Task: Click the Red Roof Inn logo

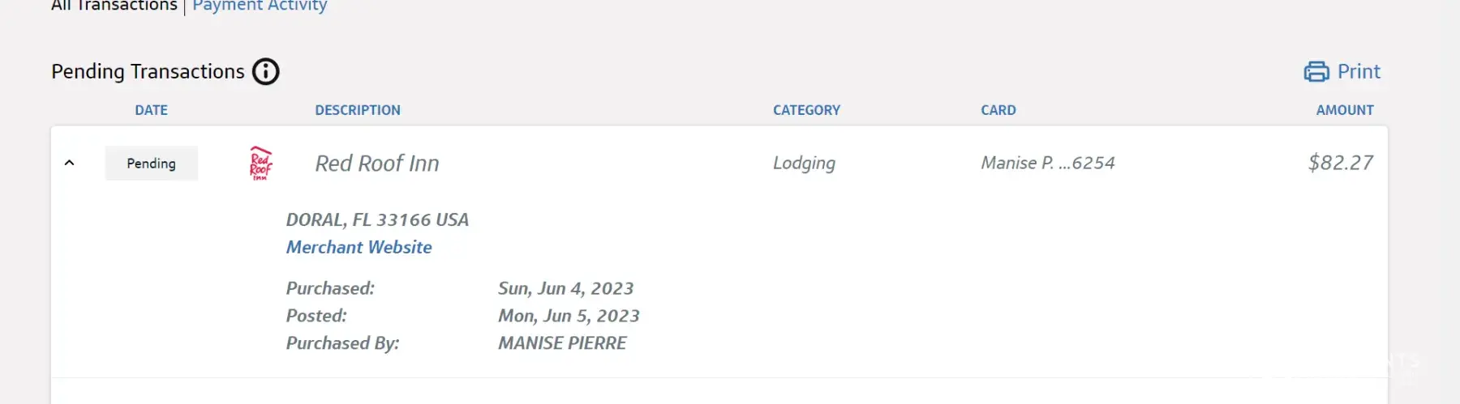Action: click(x=260, y=164)
